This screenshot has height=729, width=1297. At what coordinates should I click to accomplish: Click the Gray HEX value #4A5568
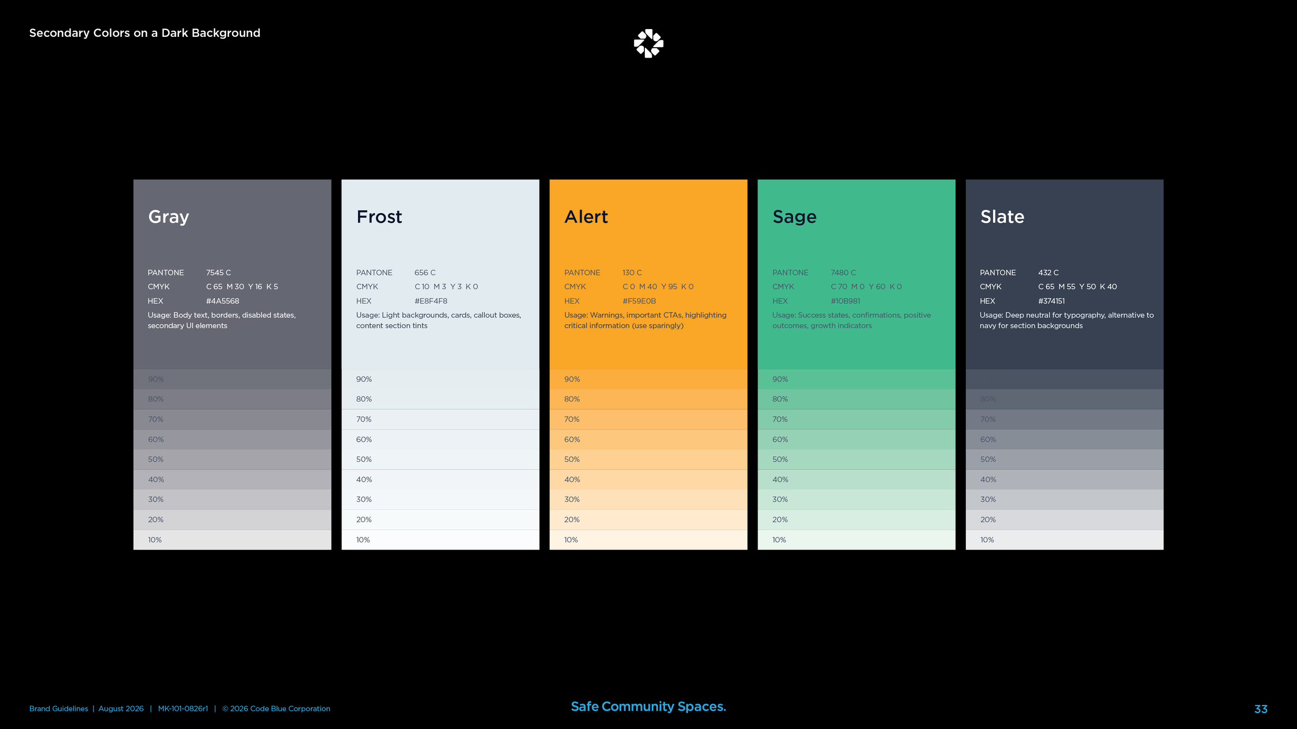[223, 301]
